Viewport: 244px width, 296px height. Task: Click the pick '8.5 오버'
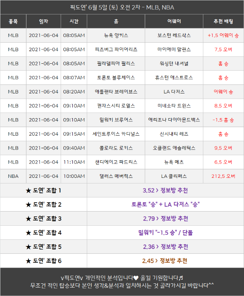(x=223, y=106)
